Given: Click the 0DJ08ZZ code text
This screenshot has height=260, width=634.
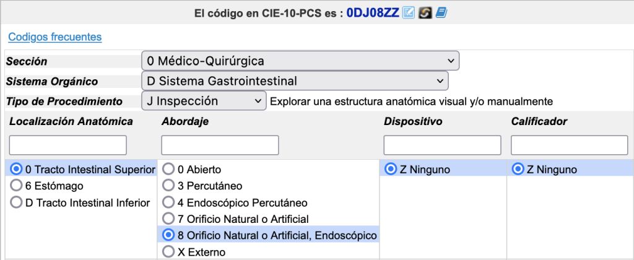Looking at the screenshot, I should 373,13.
